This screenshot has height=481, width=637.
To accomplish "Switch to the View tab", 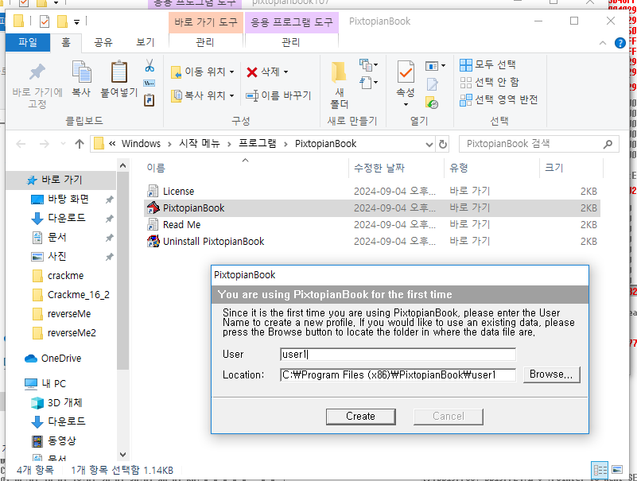I will pos(145,43).
